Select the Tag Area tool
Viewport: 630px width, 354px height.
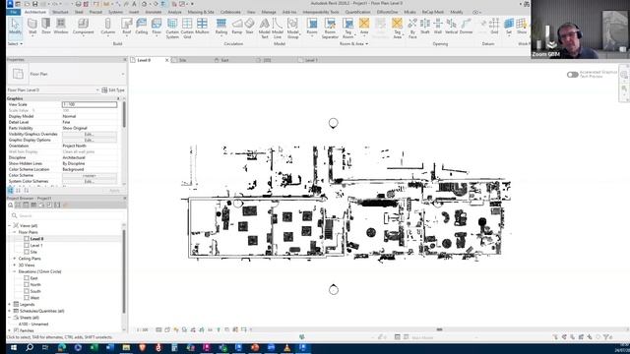click(x=397, y=29)
